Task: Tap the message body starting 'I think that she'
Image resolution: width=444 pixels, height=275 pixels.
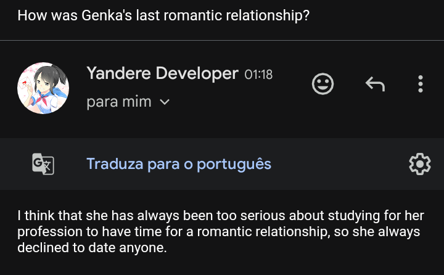Action: click(x=219, y=232)
